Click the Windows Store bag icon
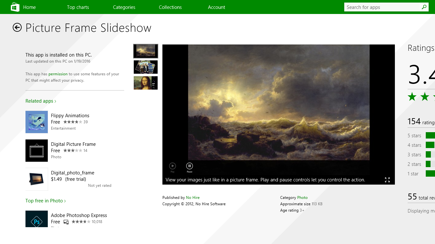This screenshot has height=244, width=435. (15, 7)
